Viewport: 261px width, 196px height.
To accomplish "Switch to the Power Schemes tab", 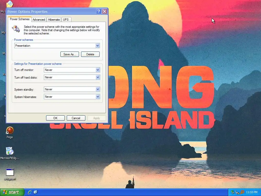I will [20, 19].
